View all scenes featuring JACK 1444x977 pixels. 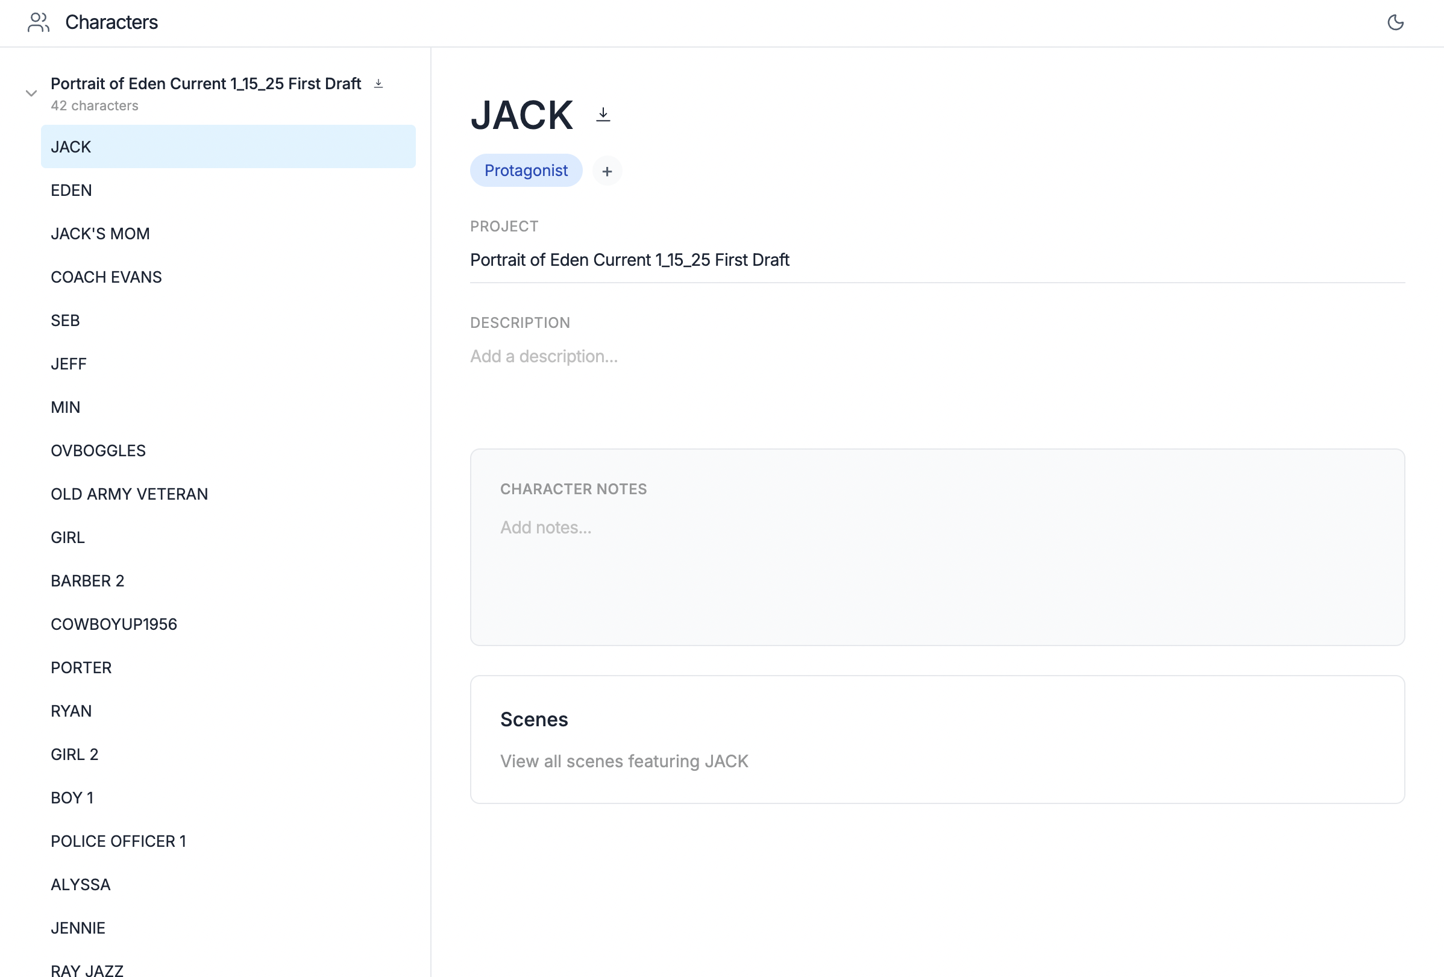coord(624,761)
